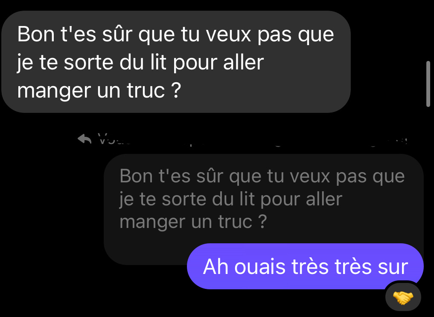Click "pour aller" in the quoted preview
The width and height of the screenshot is (434, 317).
coord(301,199)
